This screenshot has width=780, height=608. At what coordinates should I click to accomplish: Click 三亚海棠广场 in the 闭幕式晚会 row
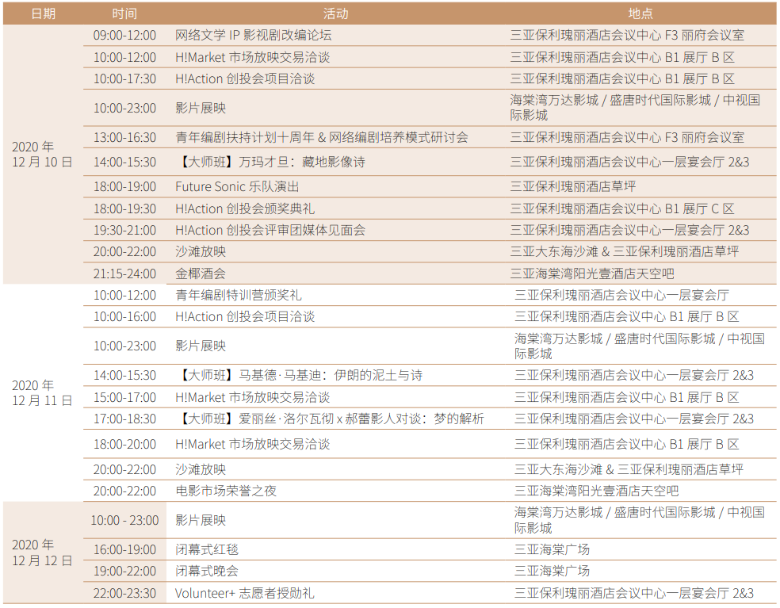(552, 572)
